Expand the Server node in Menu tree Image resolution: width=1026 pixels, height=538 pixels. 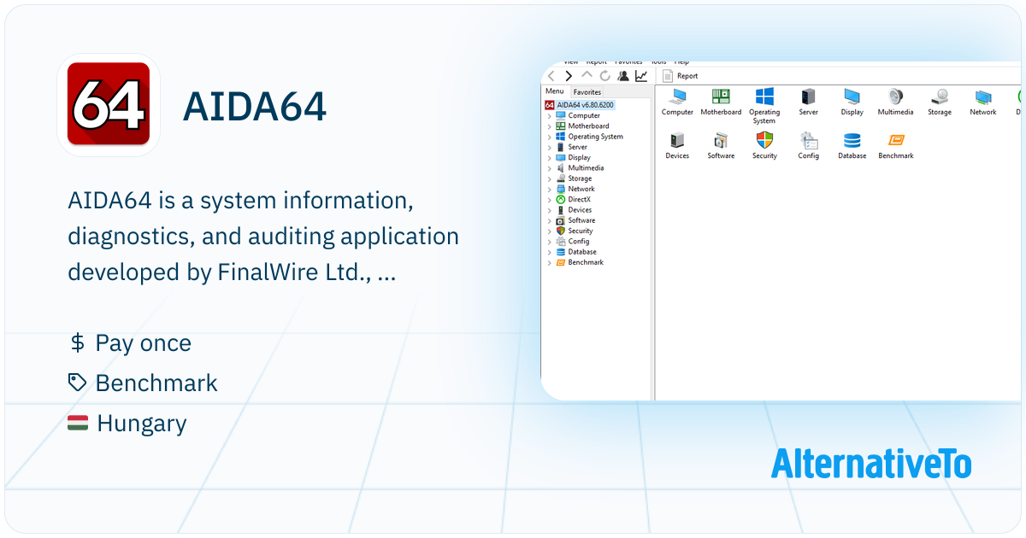tap(550, 147)
